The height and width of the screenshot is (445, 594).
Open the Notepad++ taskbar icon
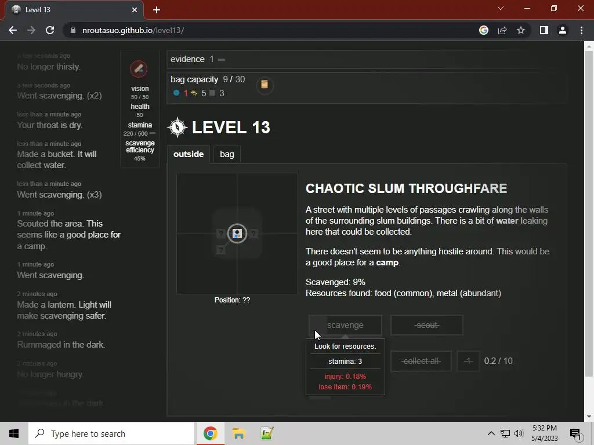[267, 433]
